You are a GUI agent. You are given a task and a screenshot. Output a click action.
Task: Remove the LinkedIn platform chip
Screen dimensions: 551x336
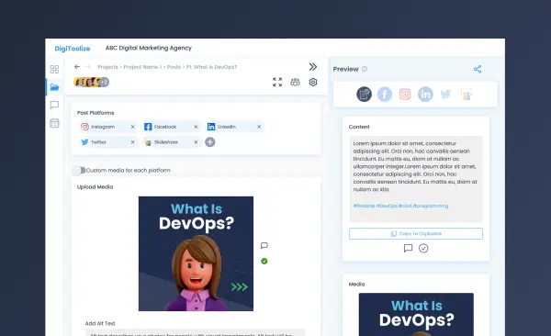point(259,127)
